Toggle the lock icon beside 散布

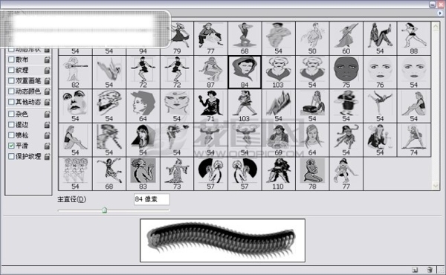tap(47, 59)
